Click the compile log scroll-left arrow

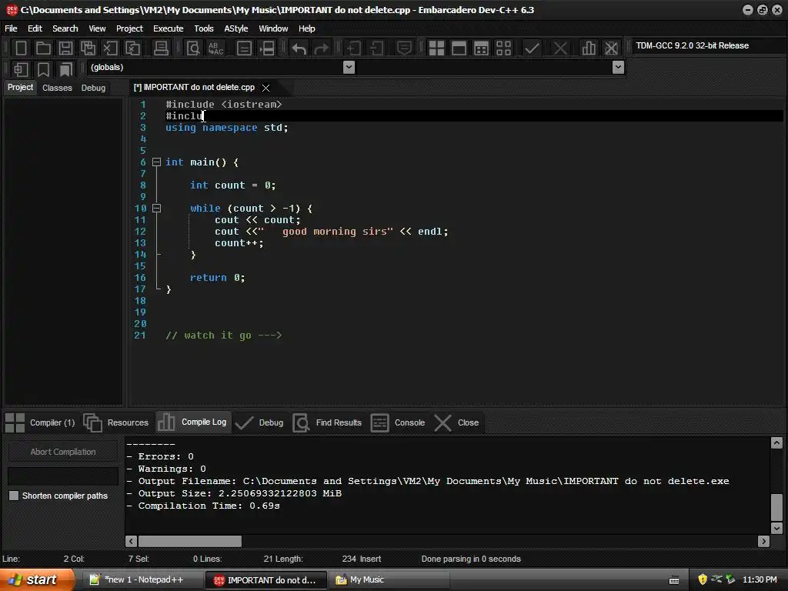pos(131,541)
